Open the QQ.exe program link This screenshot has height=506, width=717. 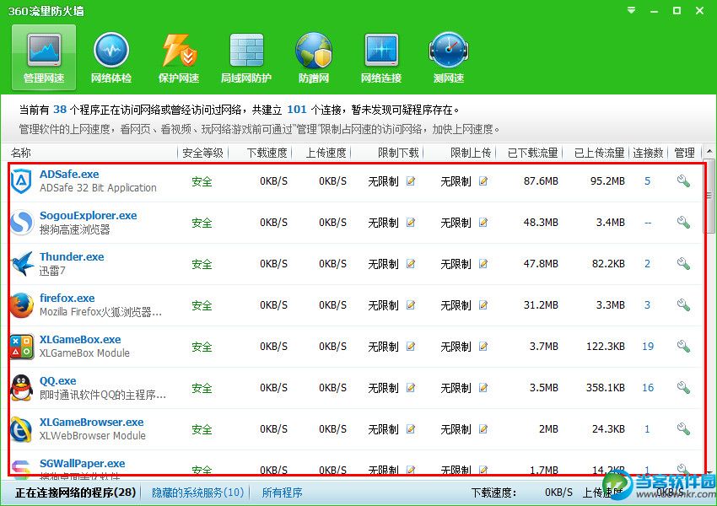click(57, 380)
